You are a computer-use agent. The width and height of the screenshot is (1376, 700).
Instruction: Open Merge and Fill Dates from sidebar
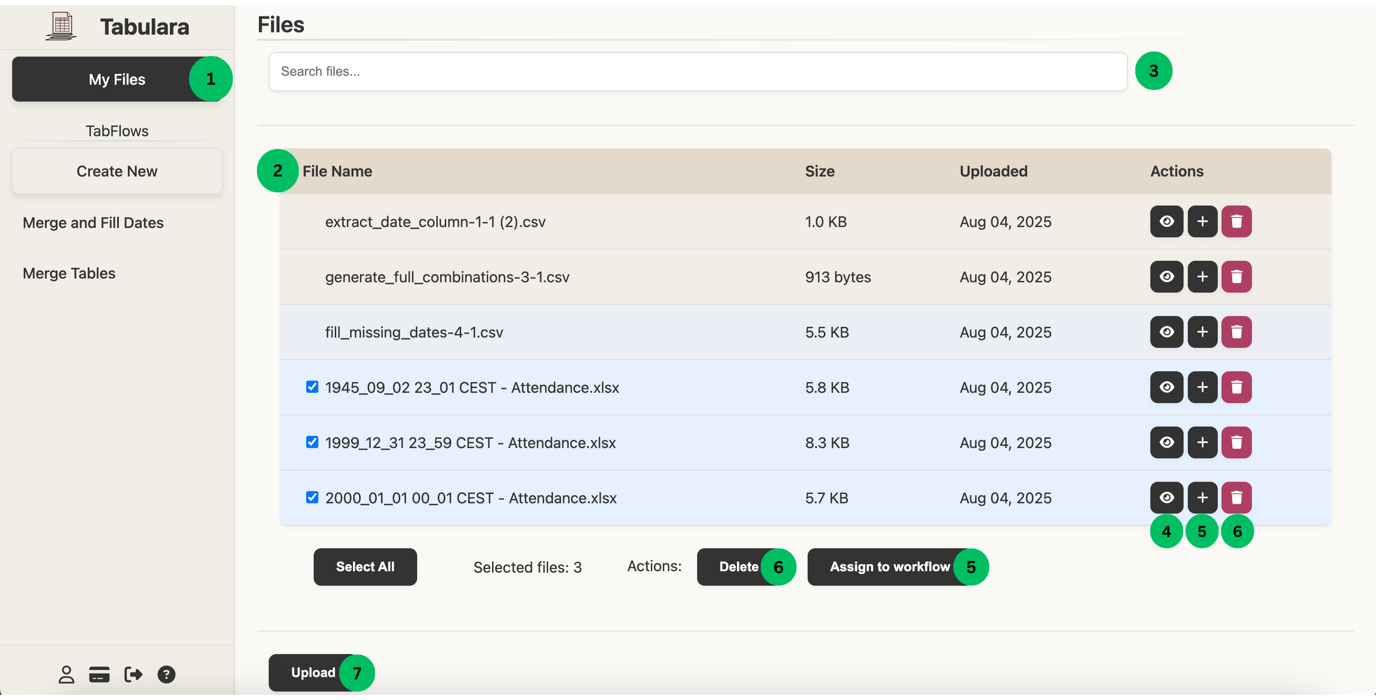(93, 222)
